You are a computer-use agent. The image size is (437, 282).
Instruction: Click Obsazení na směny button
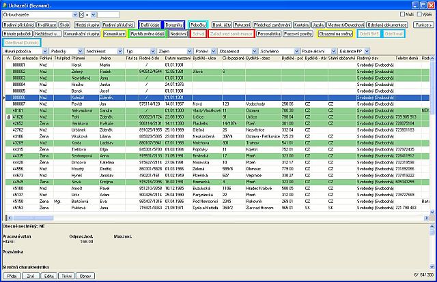click(x=335, y=34)
